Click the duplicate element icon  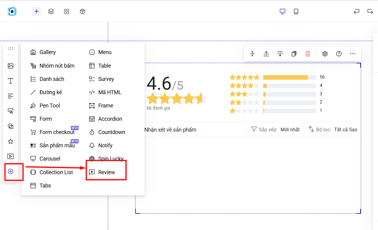point(294,54)
